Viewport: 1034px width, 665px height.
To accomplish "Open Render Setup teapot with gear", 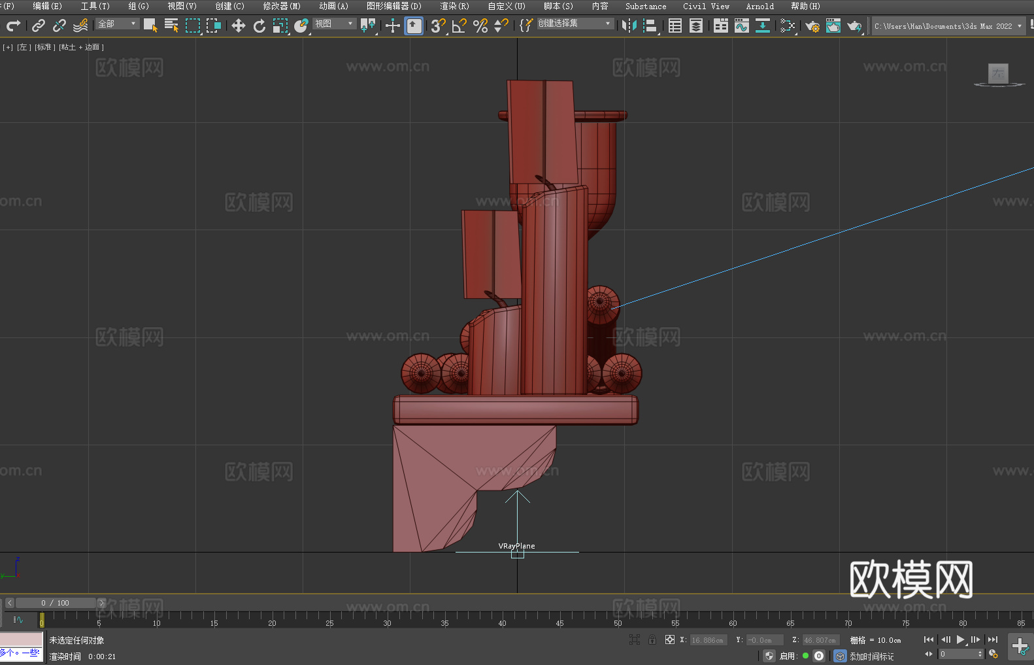I will tap(812, 26).
